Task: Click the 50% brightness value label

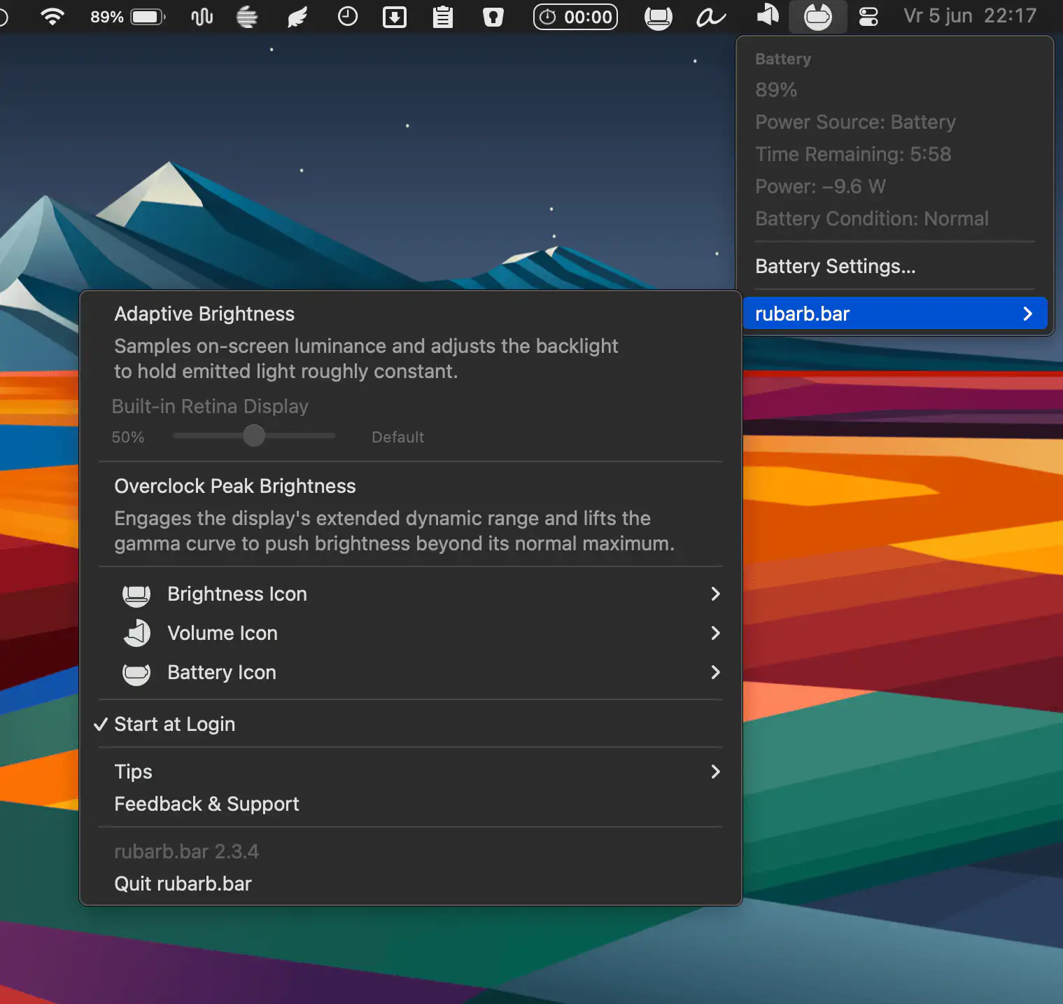Action: pos(128,437)
